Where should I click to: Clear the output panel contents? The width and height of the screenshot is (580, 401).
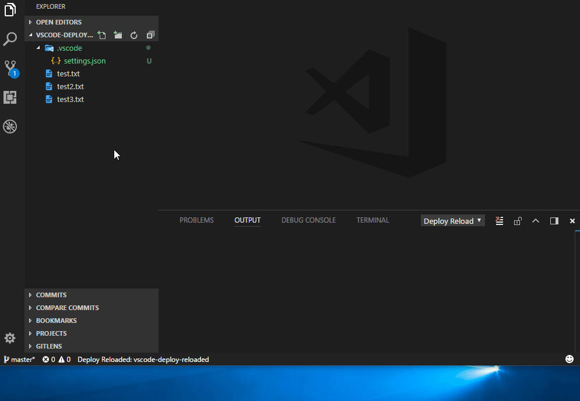click(500, 221)
